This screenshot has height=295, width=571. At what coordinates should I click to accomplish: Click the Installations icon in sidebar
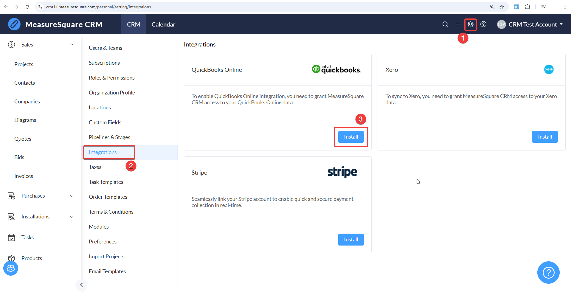tap(11, 217)
